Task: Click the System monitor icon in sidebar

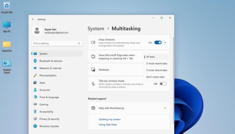Action: point(35,54)
